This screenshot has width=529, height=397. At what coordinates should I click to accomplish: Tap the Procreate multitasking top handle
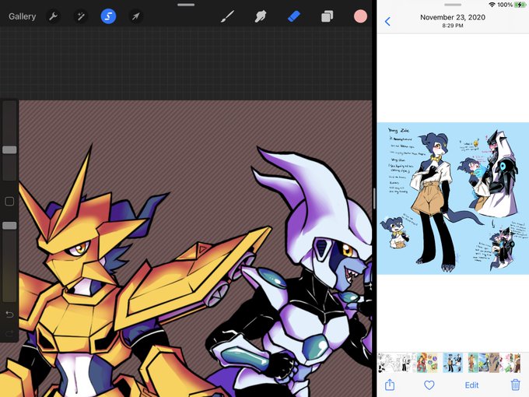[186, 5]
